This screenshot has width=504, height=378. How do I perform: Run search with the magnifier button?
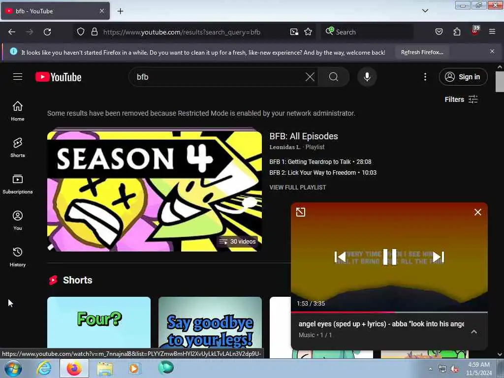click(334, 77)
